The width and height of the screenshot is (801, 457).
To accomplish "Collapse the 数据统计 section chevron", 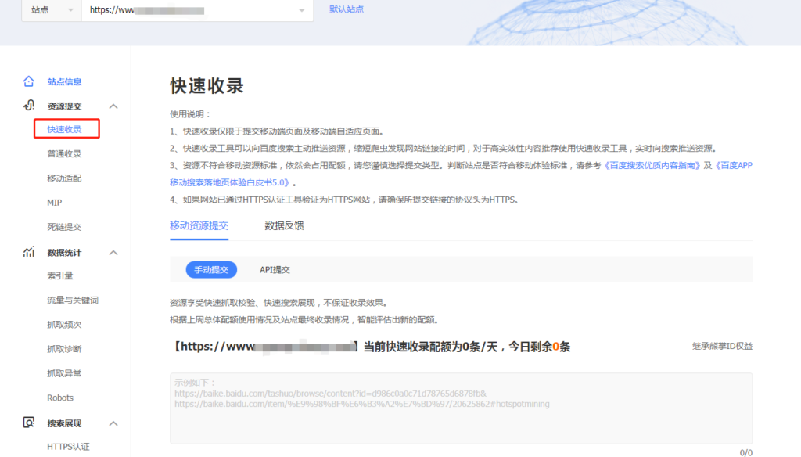I will point(113,253).
